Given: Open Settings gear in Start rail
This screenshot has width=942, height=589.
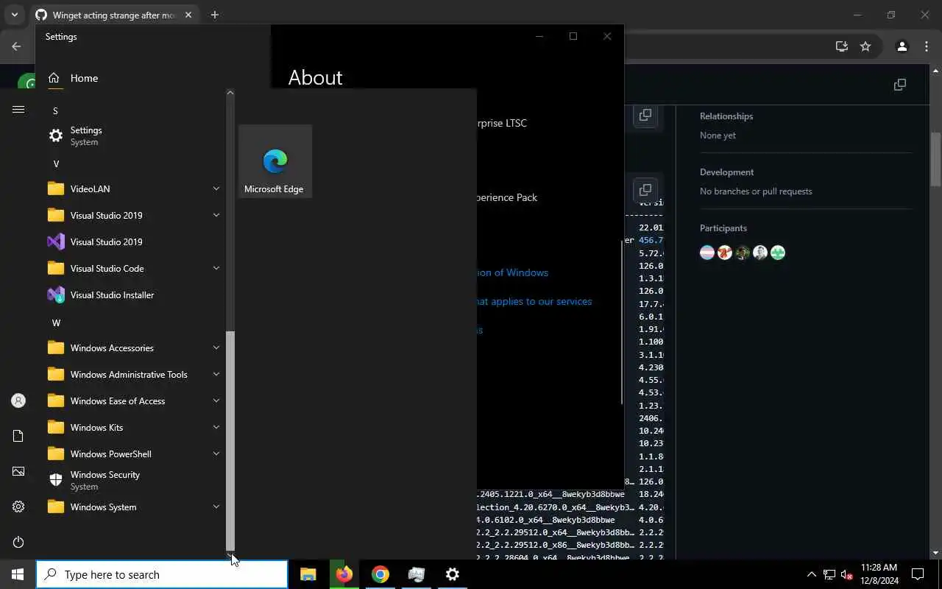Looking at the screenshot, I should pyautogui.click(x=18, y=507).
